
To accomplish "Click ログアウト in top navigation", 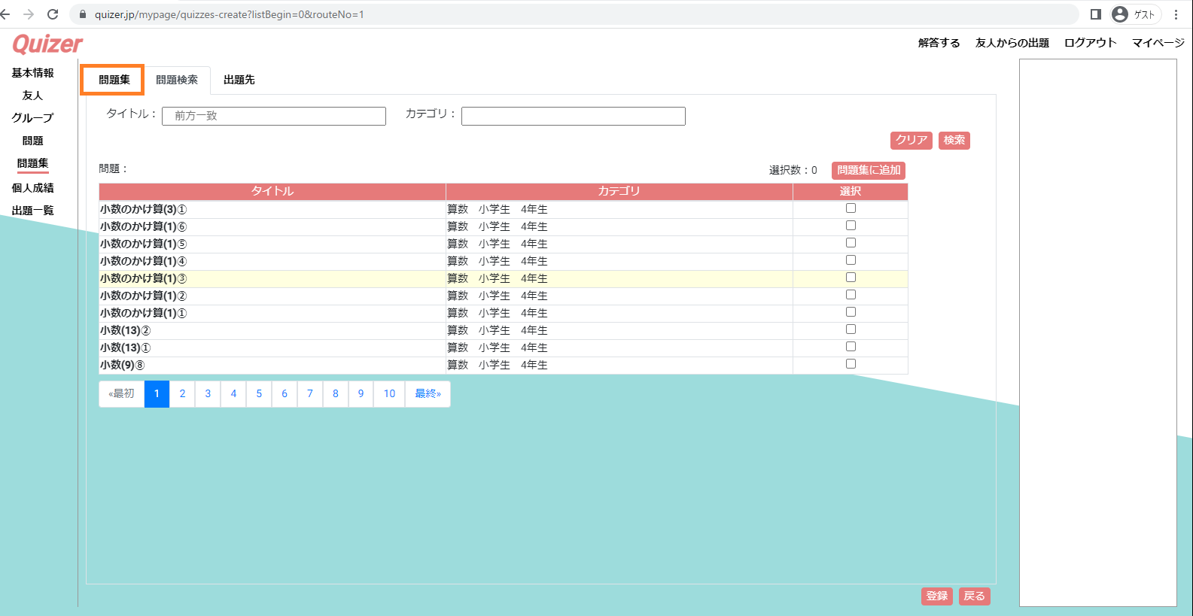I will [x=1090, y=43].
